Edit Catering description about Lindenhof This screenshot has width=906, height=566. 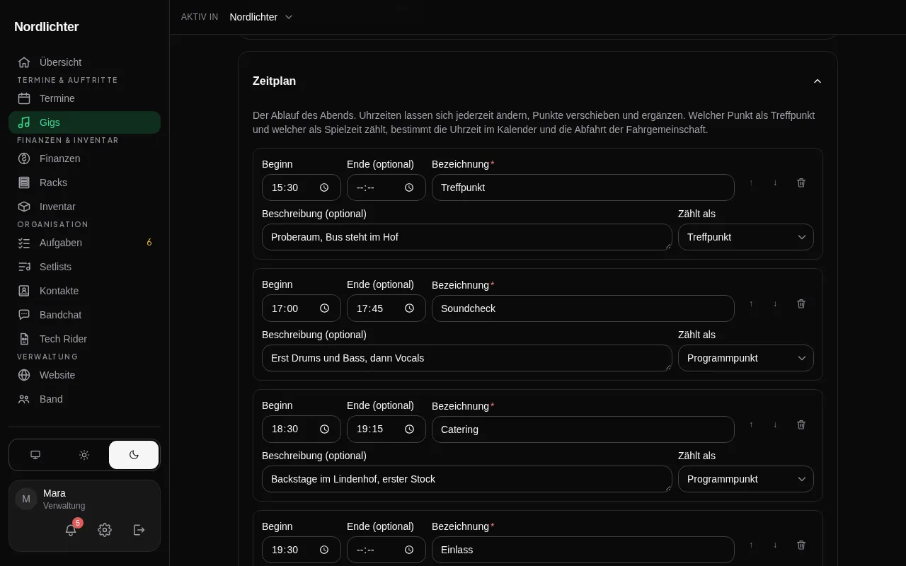(467, 479)
